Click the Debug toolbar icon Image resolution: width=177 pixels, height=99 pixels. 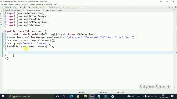(16, 7)
